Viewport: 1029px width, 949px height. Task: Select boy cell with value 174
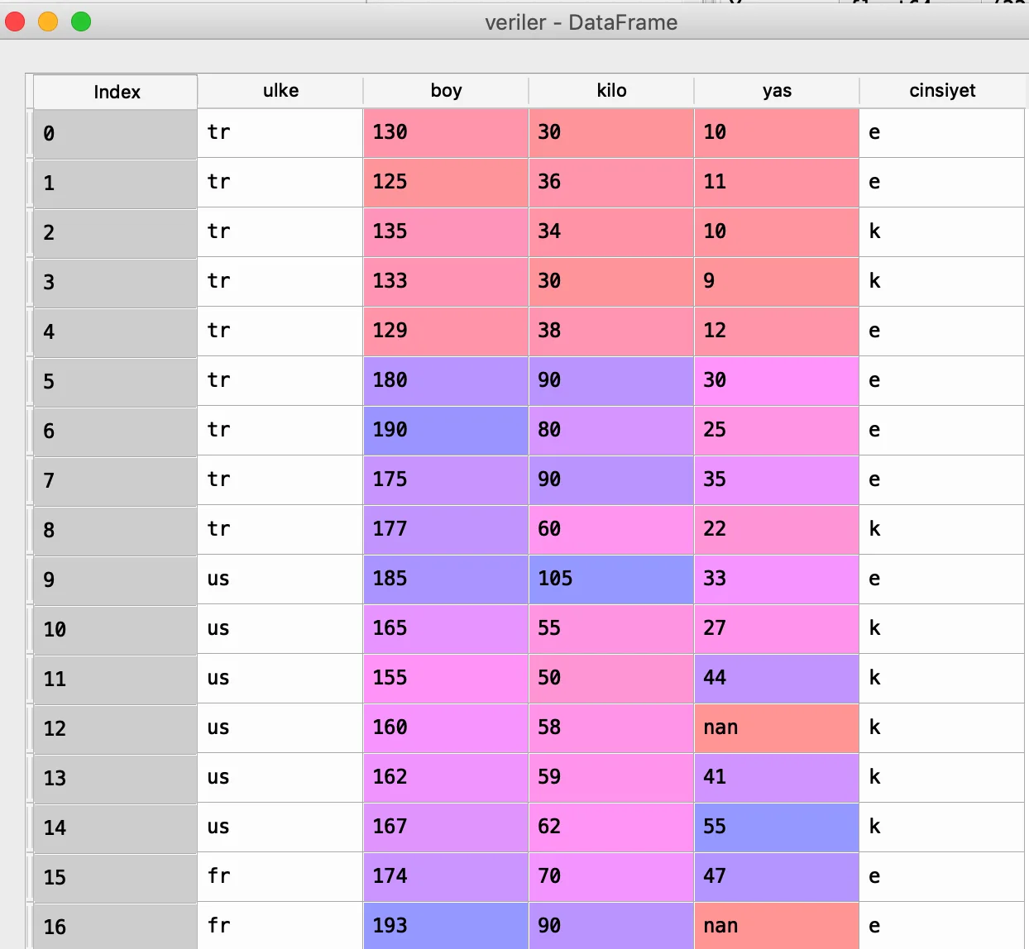(x=446, y=877)
